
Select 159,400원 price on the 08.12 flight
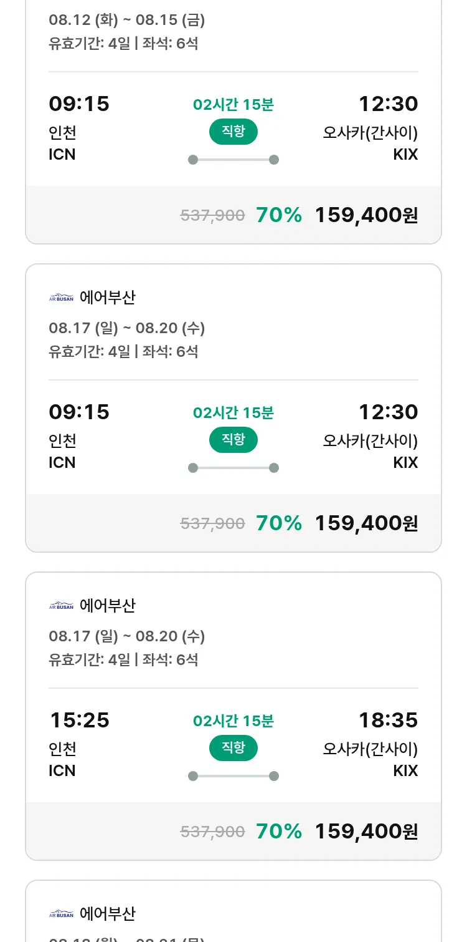point(366,215)
